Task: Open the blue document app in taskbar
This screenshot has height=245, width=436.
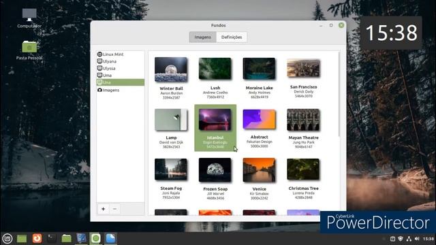Action: coord(110,238)
